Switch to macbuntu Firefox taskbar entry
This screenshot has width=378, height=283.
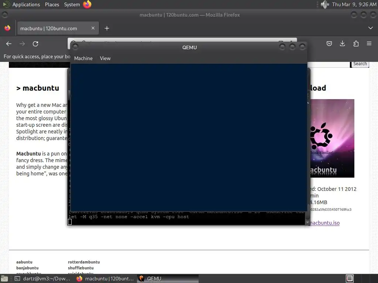point(105,279)
